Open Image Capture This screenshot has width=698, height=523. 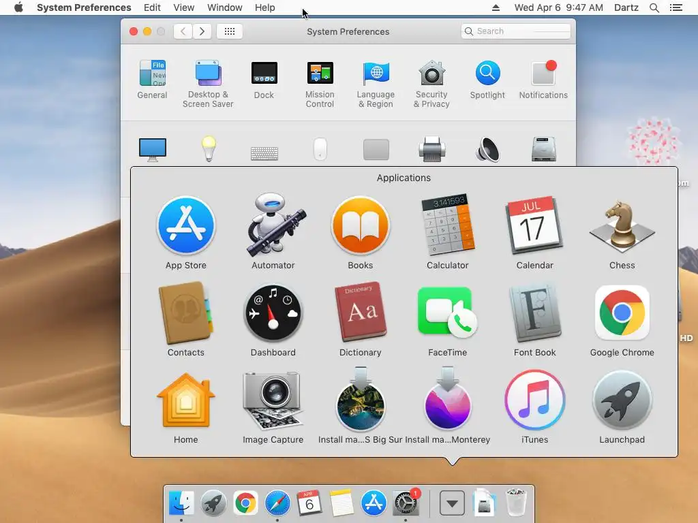(273, 400)
